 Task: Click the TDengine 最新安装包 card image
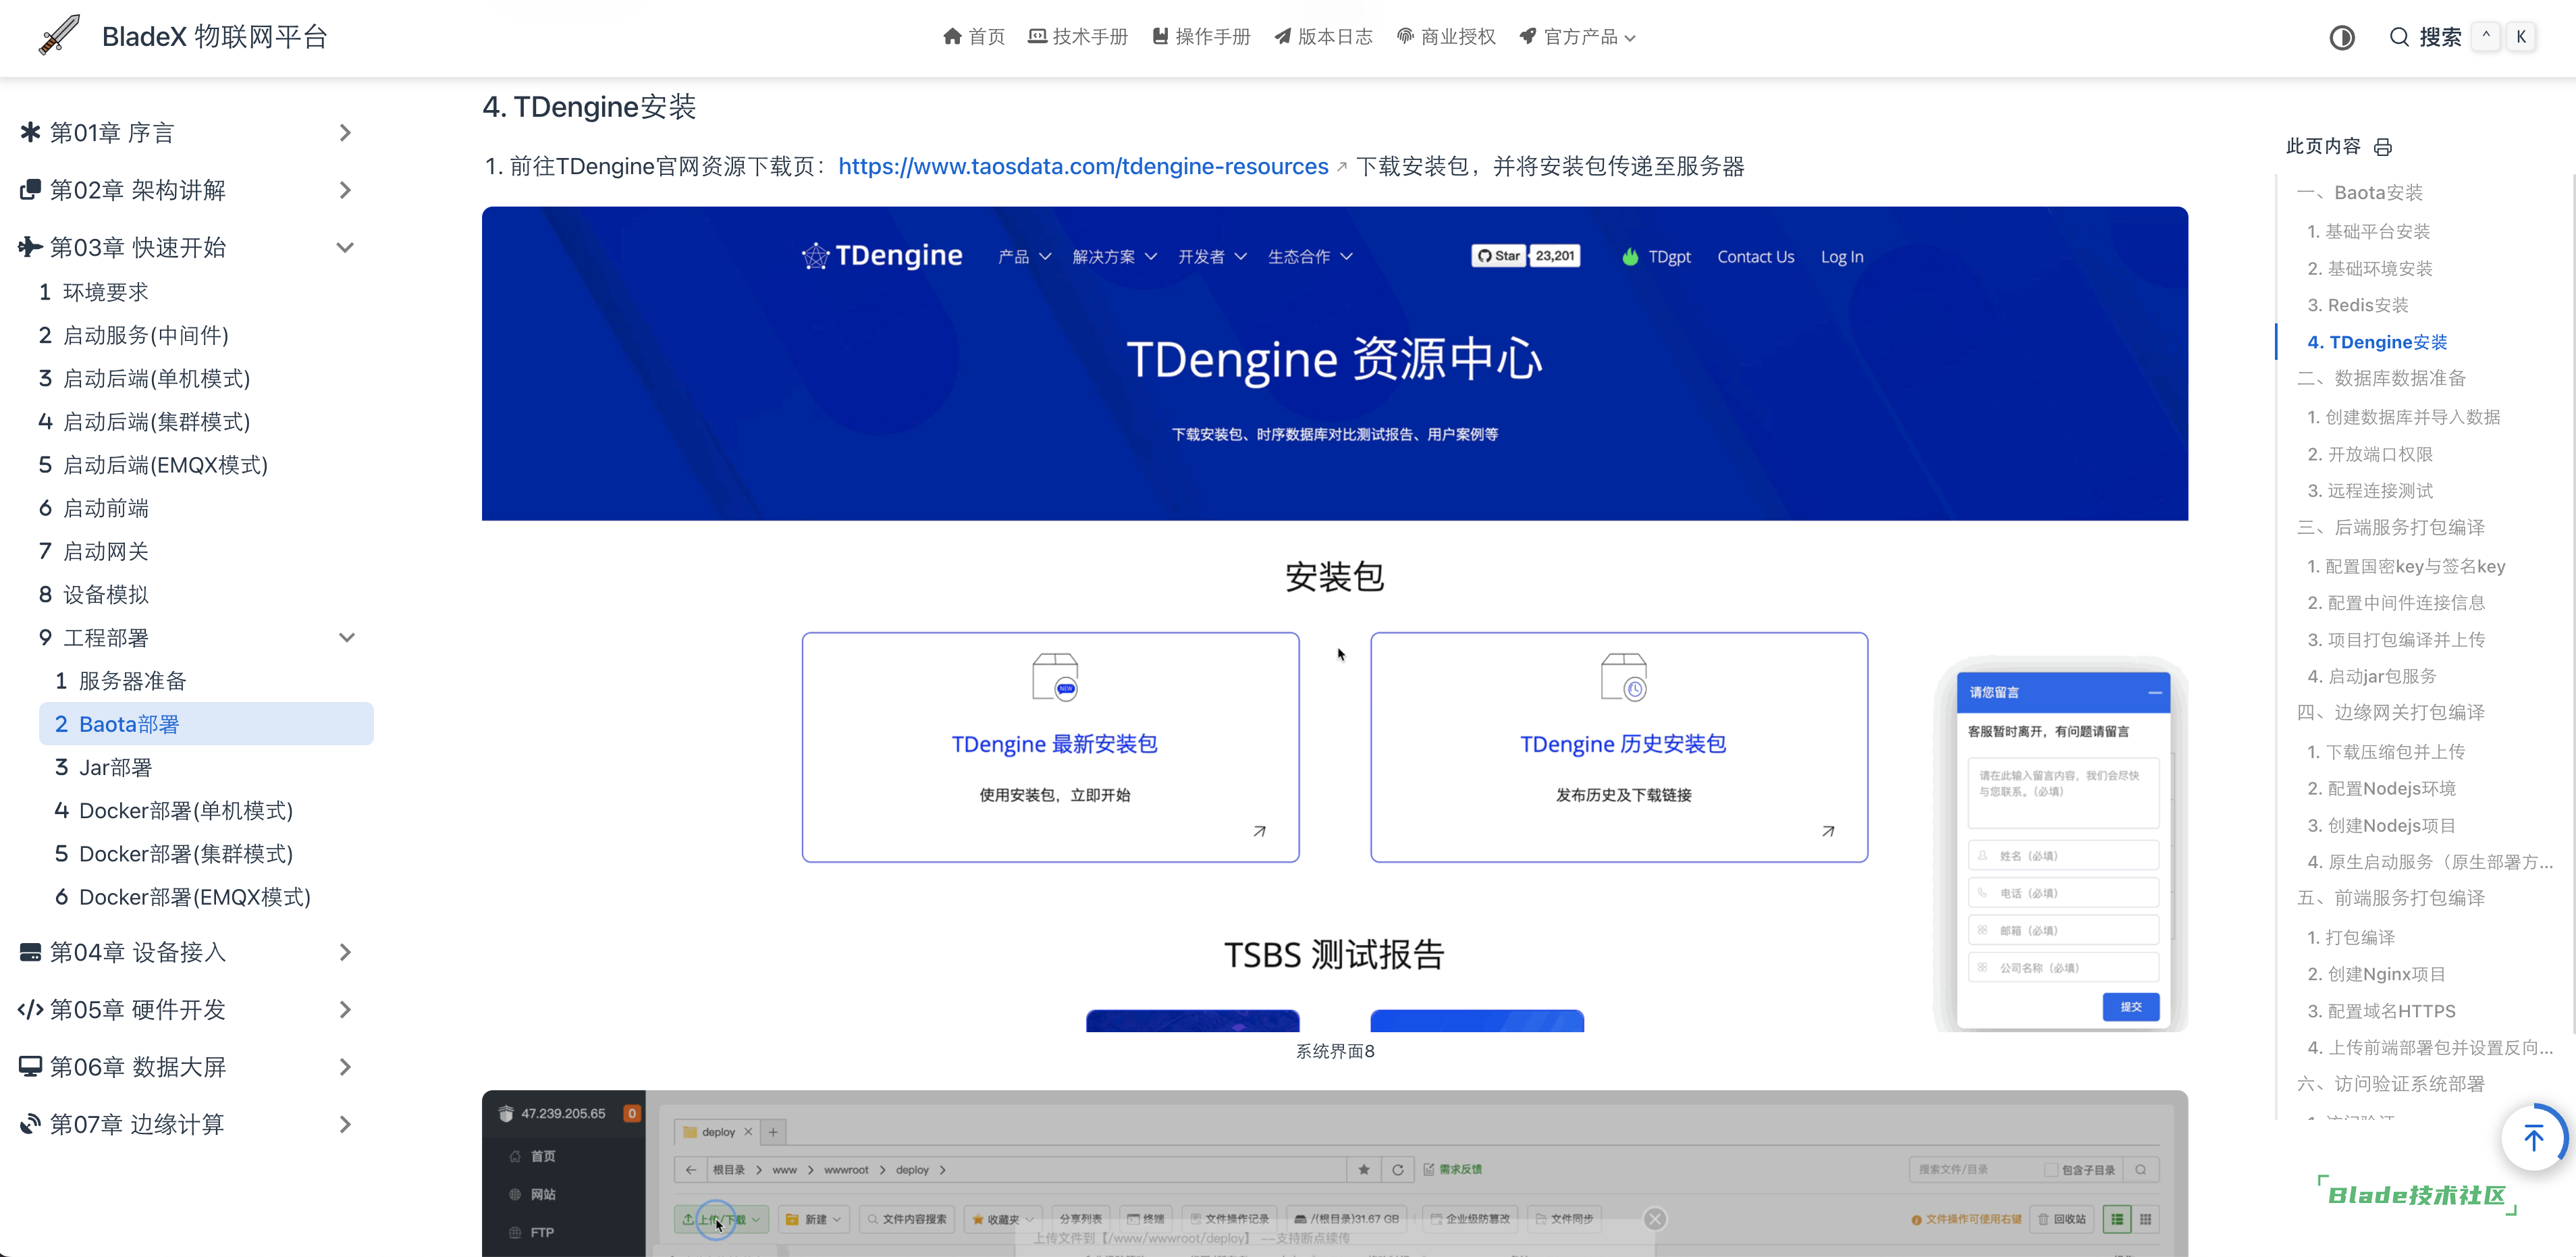click(1050, 747)
